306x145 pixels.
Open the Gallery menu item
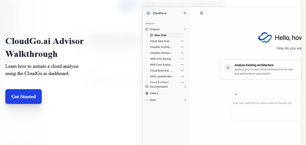pyautogui.click(x=166, y=93)
